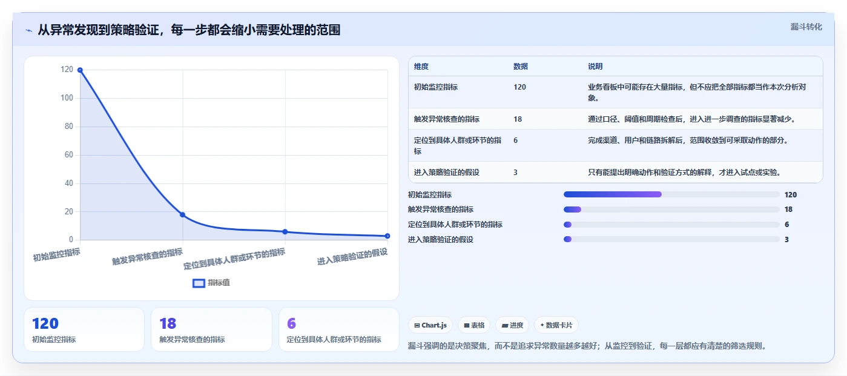Click the 表格 chip
The height and width of the screenshot is (376, 847).
click(474, 325)
